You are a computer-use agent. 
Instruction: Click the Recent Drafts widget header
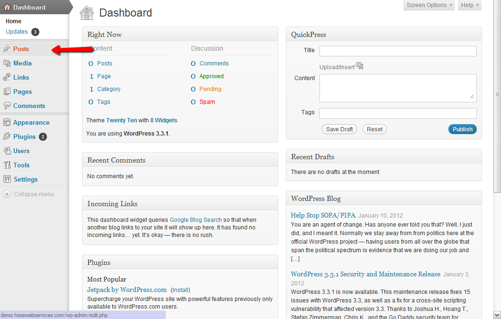(x=384, y=156)
